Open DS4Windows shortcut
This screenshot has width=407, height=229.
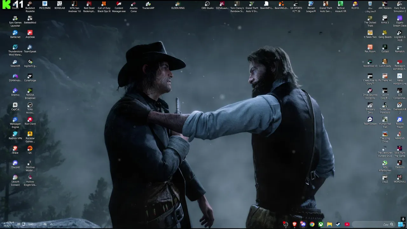pos(15,78)
